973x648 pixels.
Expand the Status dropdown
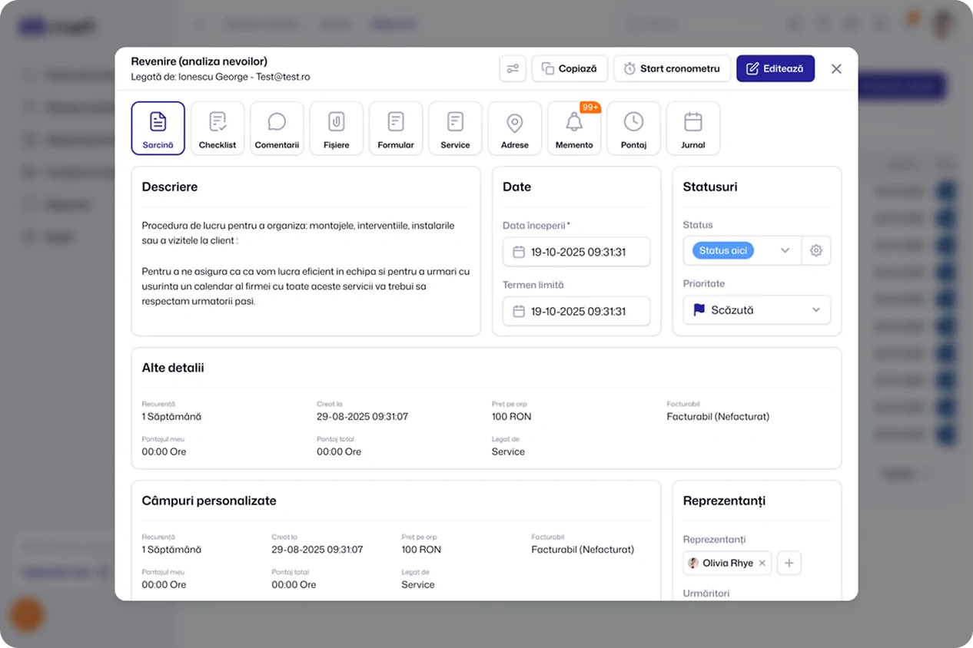(x=742, y=250)
